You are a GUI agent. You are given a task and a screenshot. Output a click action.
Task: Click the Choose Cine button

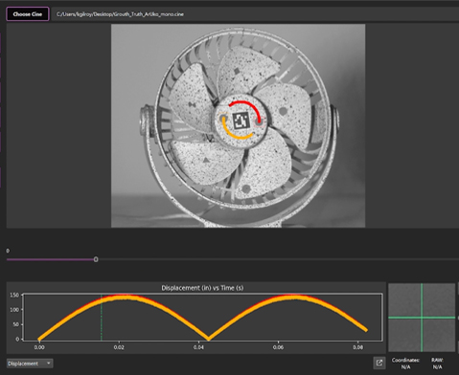click(x=28, y=14)
